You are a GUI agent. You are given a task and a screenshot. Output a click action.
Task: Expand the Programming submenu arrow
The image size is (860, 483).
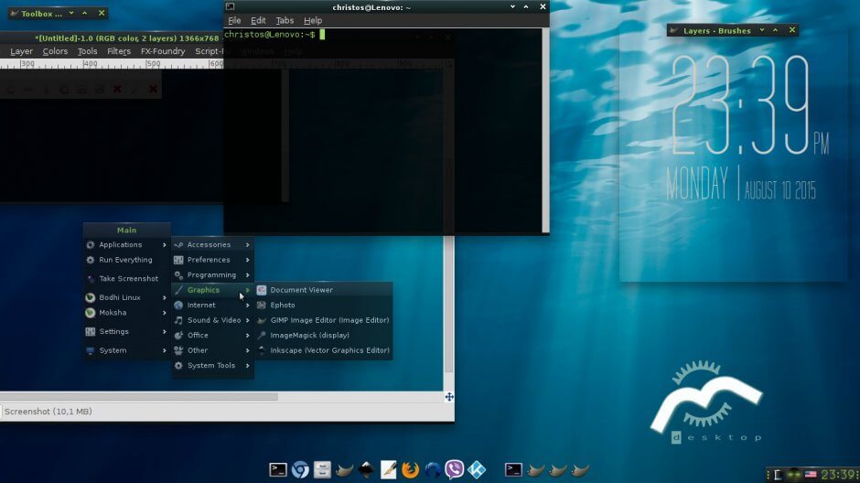click(x=247, y=275)
